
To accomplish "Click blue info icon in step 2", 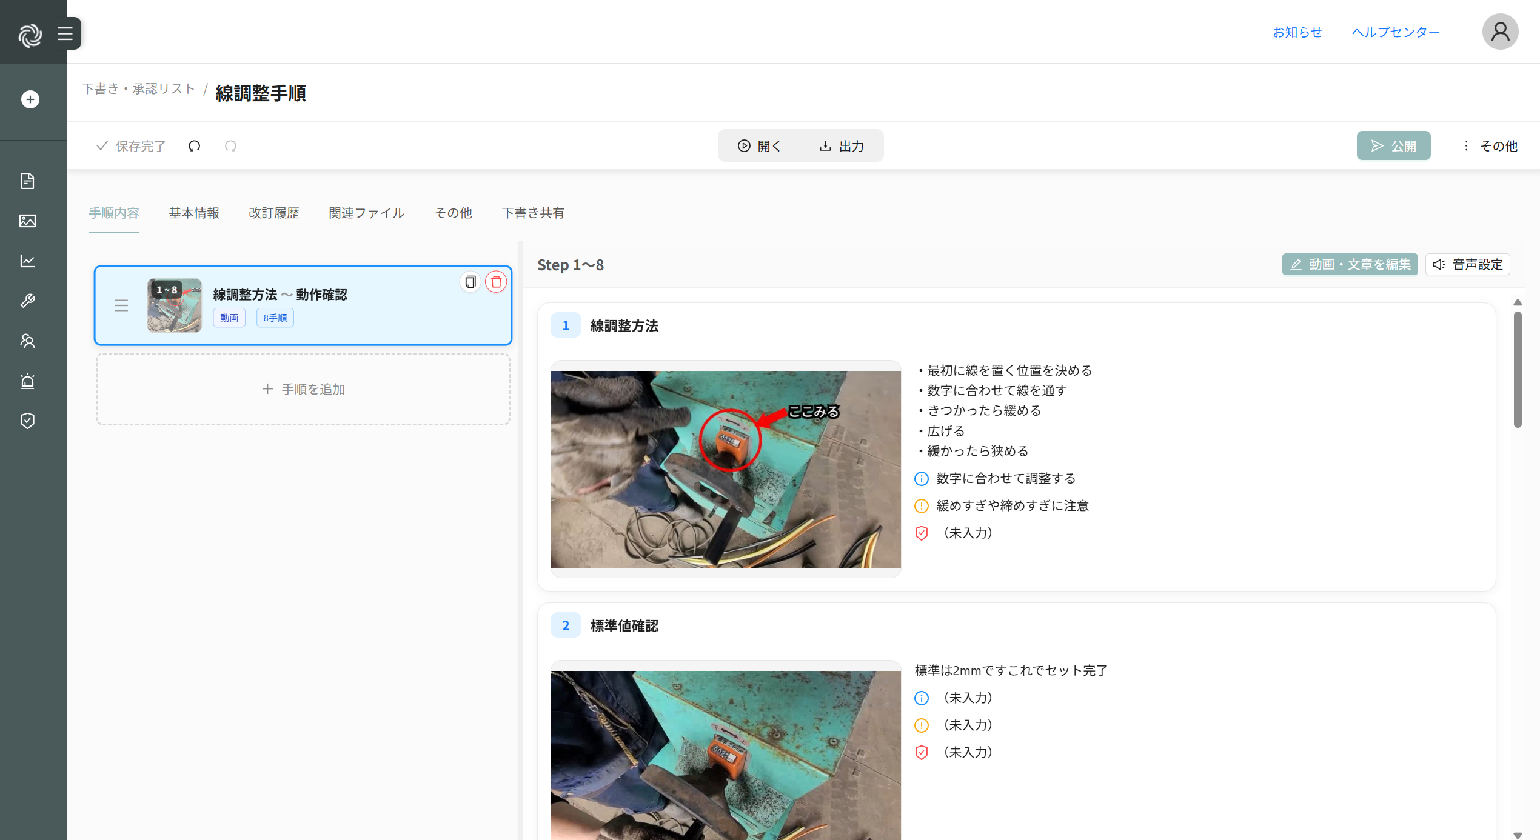I will pyautogui.click(x=921, y=698).
